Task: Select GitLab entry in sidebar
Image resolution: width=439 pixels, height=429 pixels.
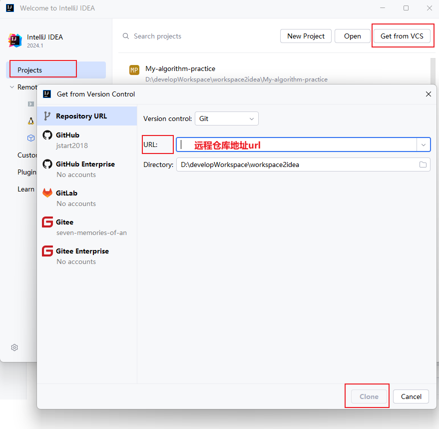Action: pyautogui.click(x=87, y=198)
